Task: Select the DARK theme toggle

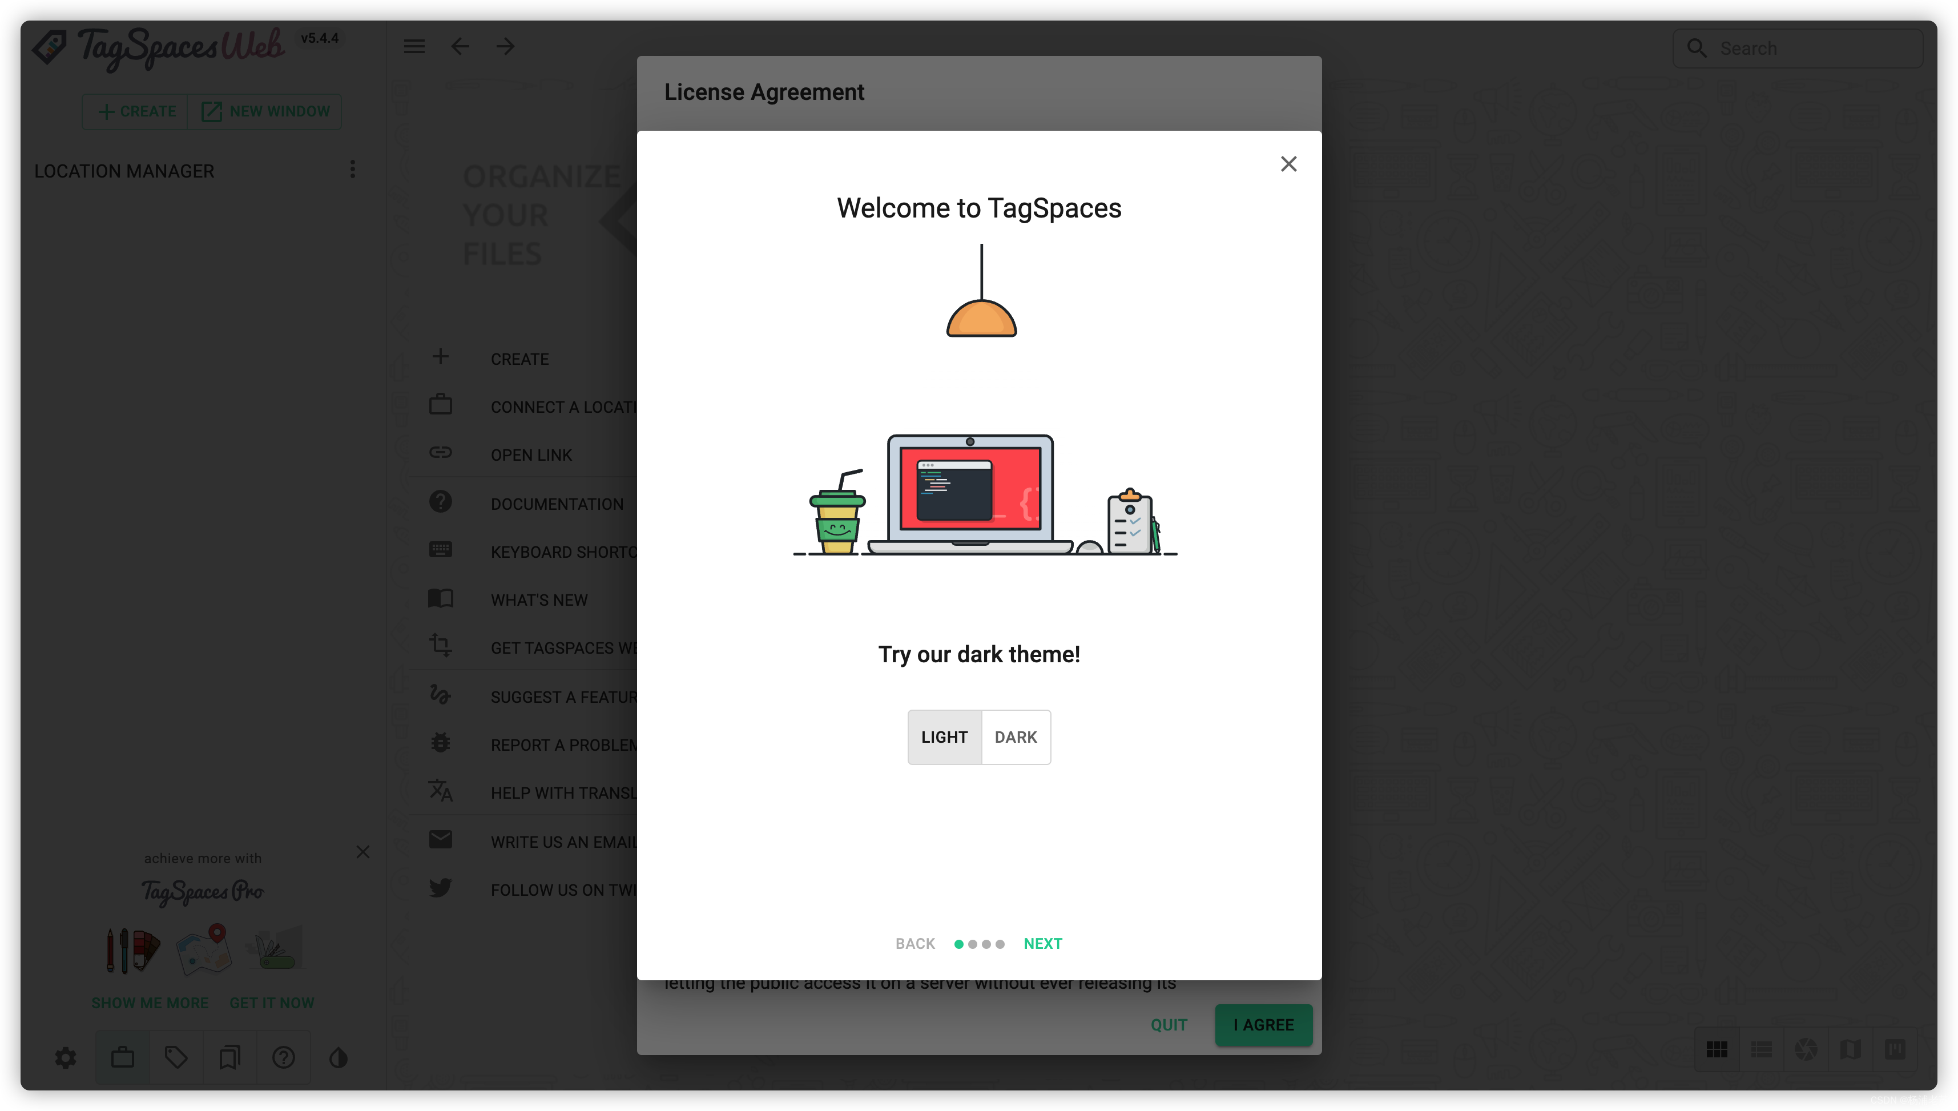Action: [1016, 737]
